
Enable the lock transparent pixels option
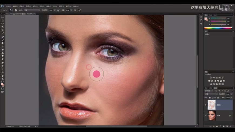click(x=210, y=97)
